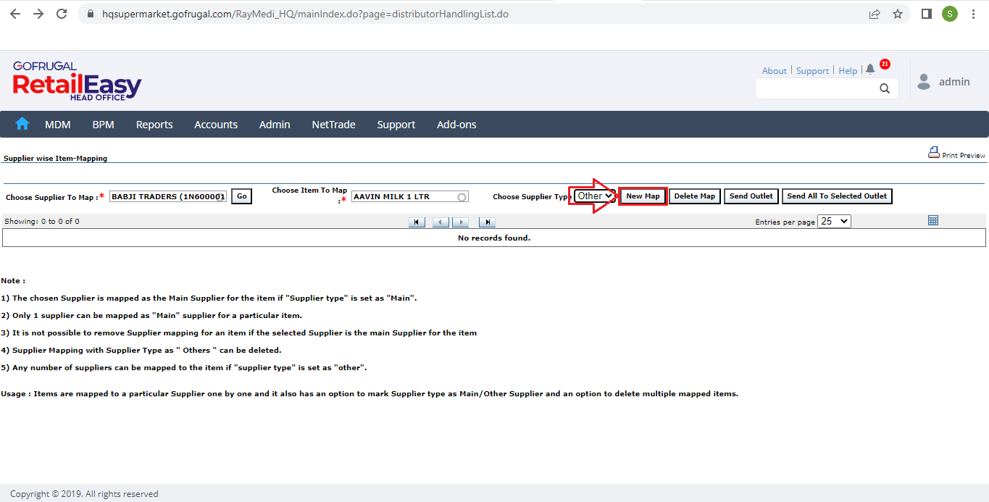Open the Support link in header
The width and height of the screenshot is (989, 502).
tap(812, 70)
